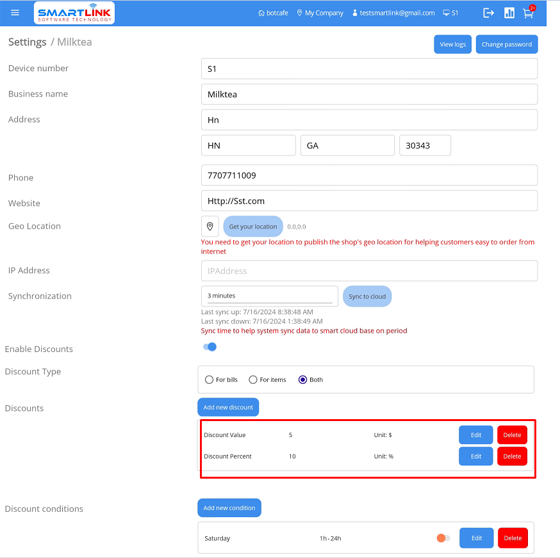Screen dimensions: 560x558
Task: Click the logout icon in header
Action: coord(489,13)
